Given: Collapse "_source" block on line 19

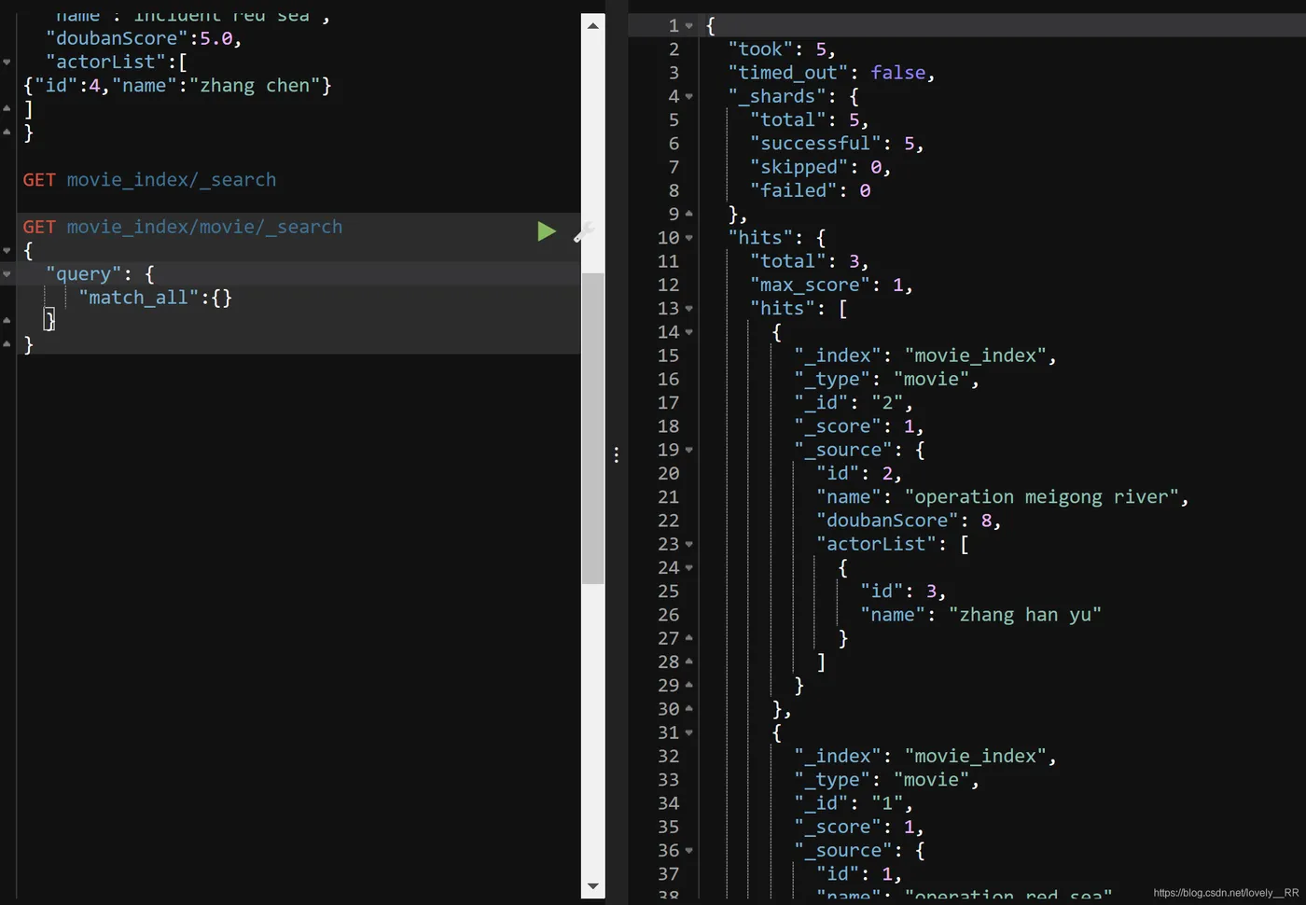Looking at the screenshot, I should (x=689, y=450).
